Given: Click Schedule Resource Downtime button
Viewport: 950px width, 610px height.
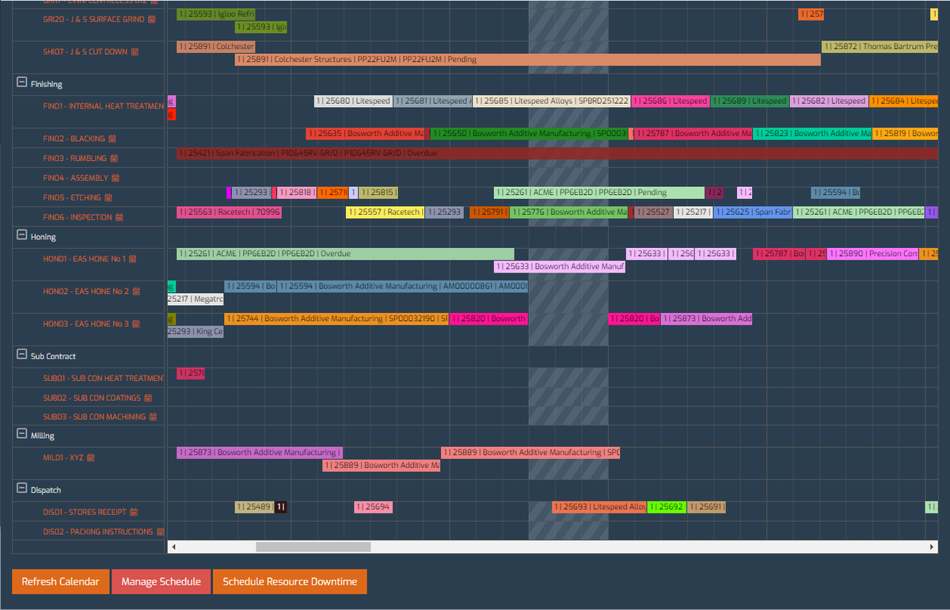Looking at the screenshot, I should pos(290,581).
